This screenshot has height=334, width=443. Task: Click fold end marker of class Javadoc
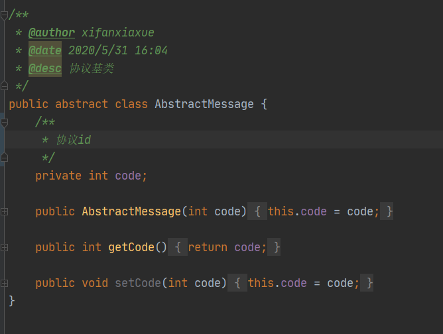click(x=5, y=86)
